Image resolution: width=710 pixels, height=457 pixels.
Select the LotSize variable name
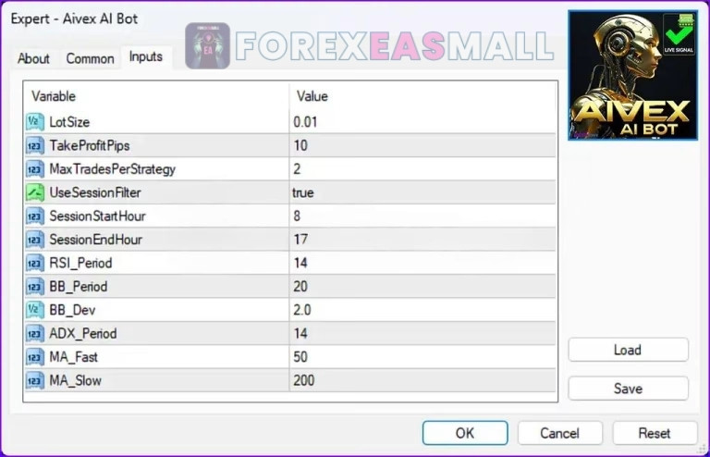69,122
